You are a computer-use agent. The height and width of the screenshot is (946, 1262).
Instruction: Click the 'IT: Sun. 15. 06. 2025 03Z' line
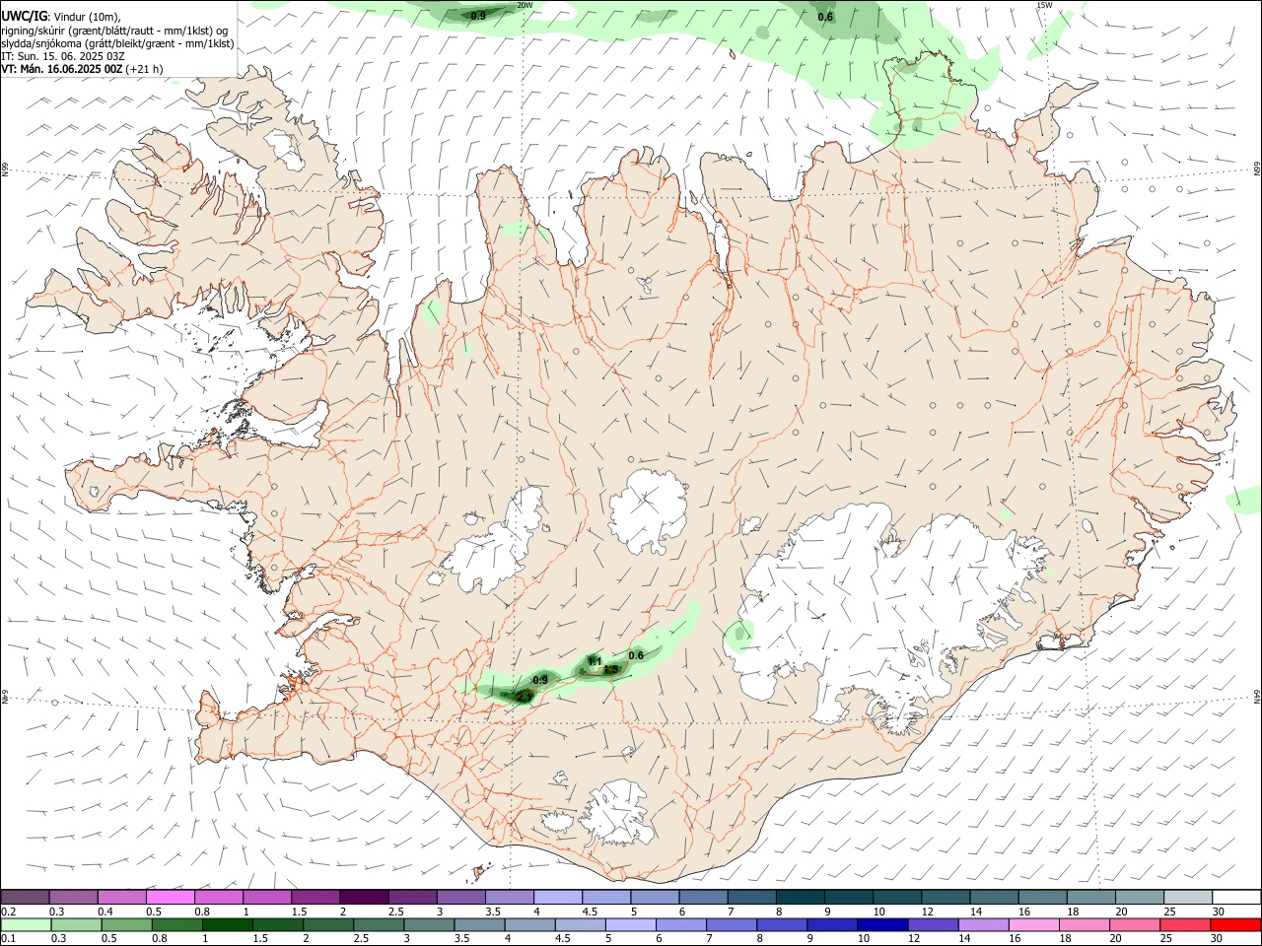tap(63, 56)
